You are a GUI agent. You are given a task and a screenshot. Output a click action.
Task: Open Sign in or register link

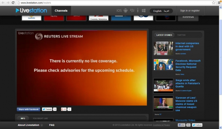190,10
